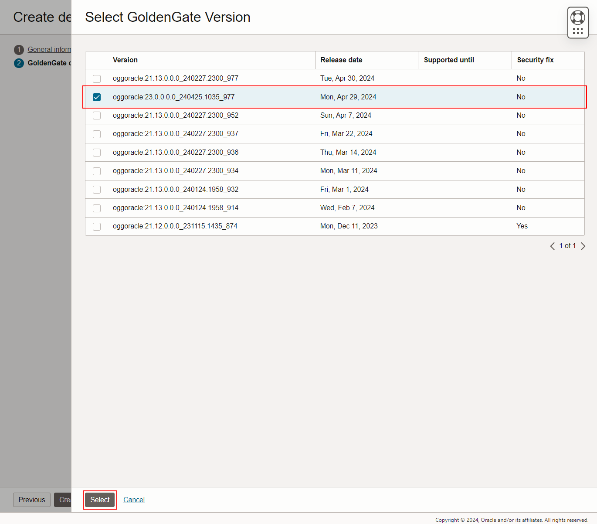The image size is (597, 524).
Task: Click version text oggoracle:21.13.0.0.0_240227.2300_936
Action: pyautogui.click(x=176, y=152)
